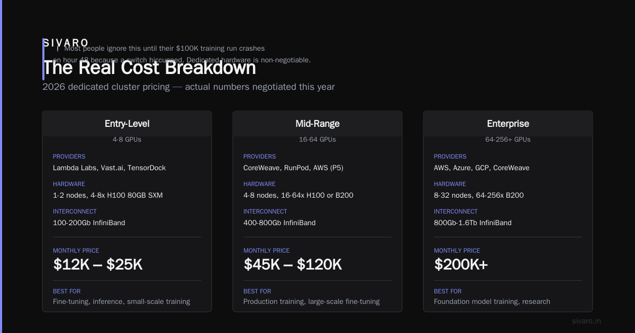The height and width of the screenshot is (333, 635).
Task: Click the $200K+ monthly price
Action: 461,264
